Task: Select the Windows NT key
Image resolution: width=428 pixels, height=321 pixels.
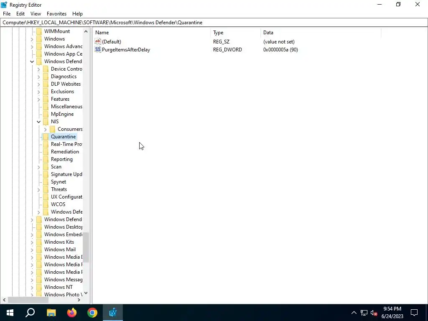Action: pyautogui.click(x=59, y=287)
